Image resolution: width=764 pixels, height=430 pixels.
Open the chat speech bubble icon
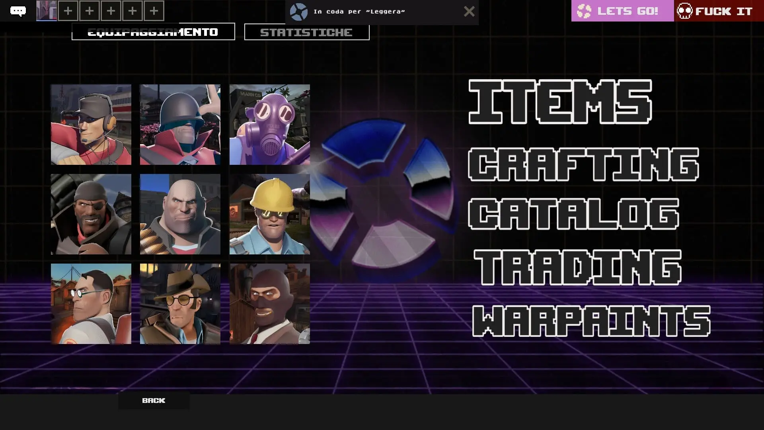point(18,11)
